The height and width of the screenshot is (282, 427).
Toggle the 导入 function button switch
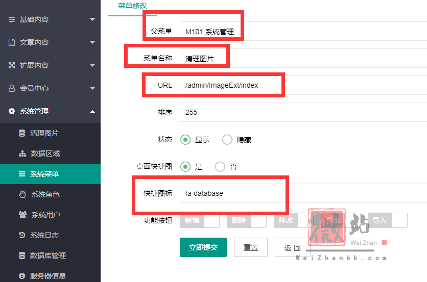[x=388, y=220]
